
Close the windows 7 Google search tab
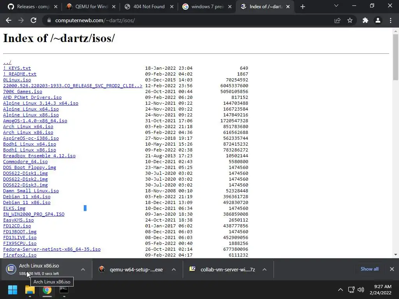pos(230,7)
